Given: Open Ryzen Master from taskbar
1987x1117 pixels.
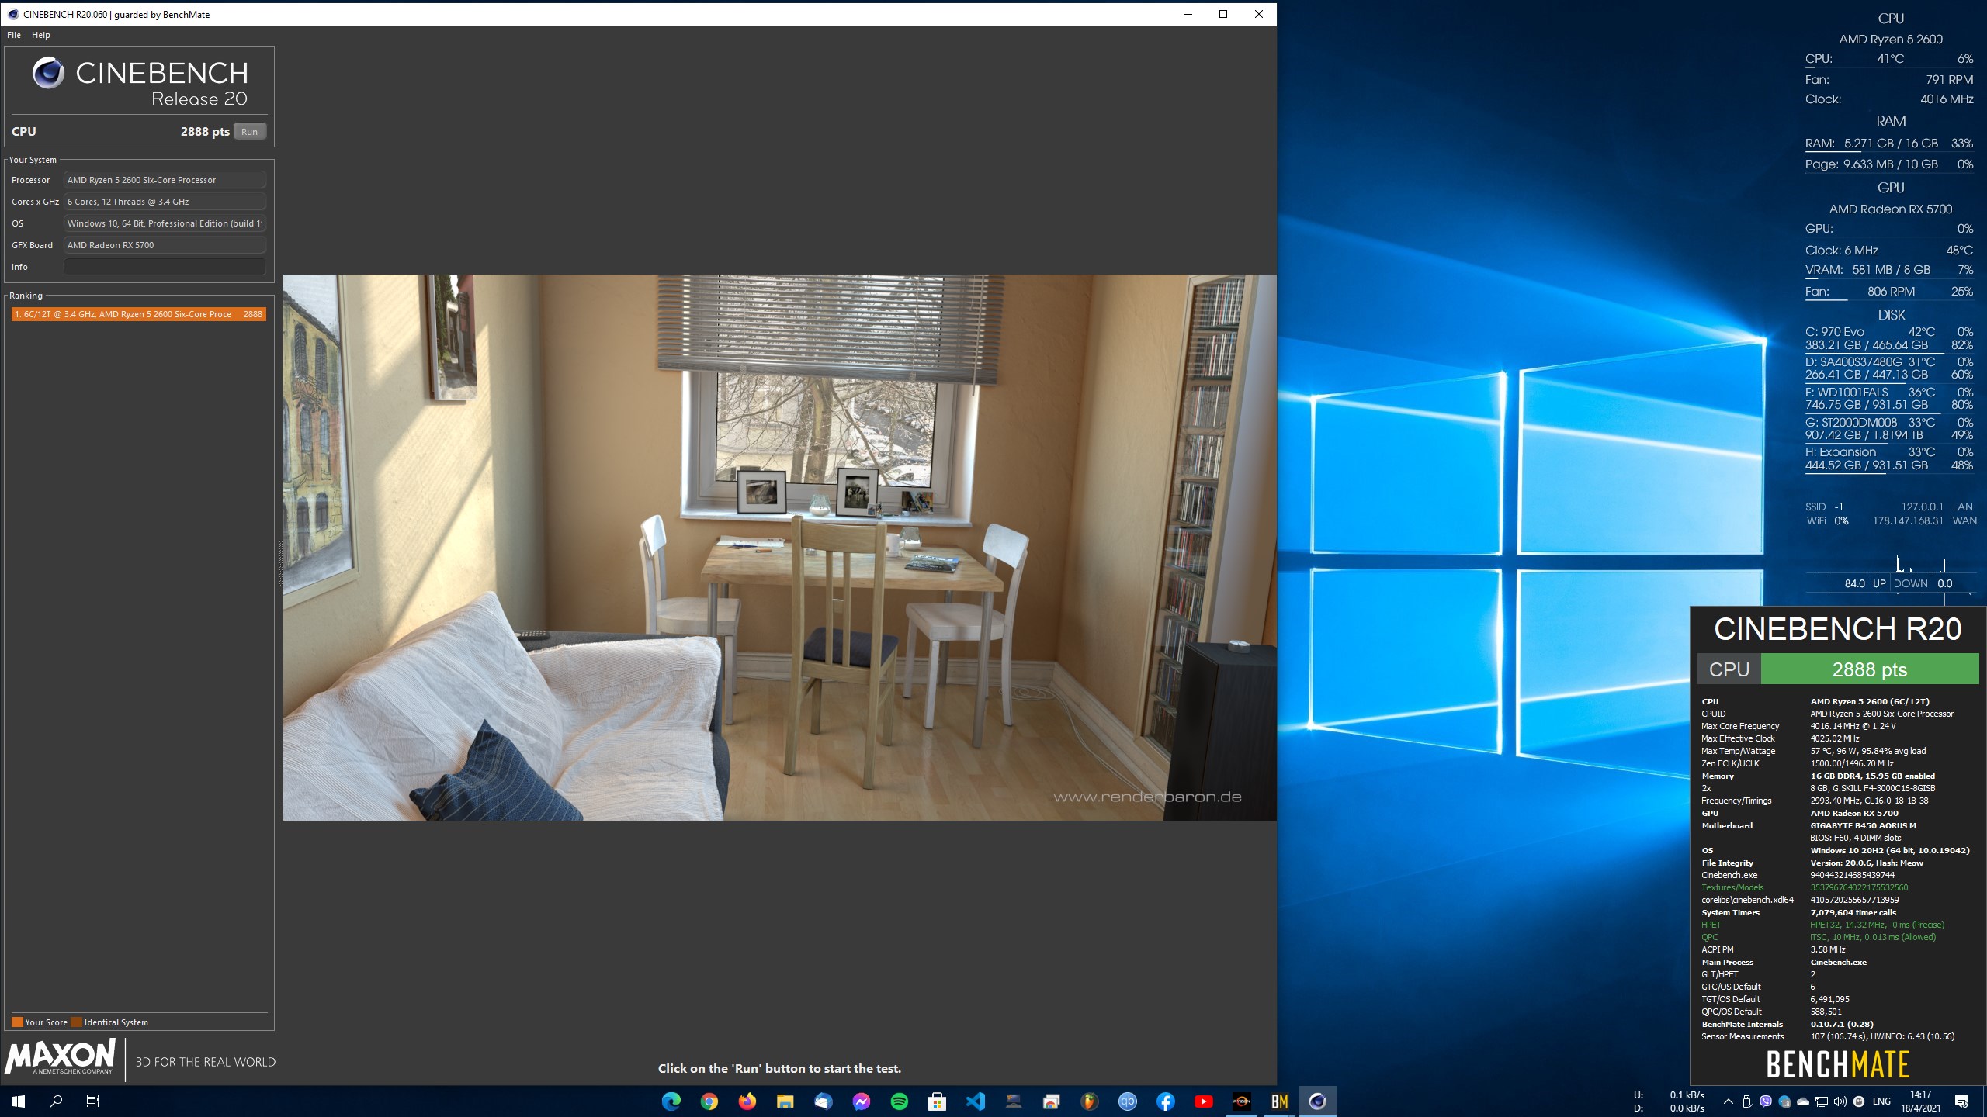Looking at the screenshot, I should (x=1241, y=1101).
